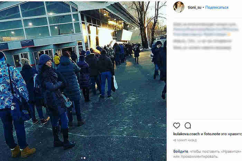Click the blue sign above building entrance
242x161 pixels.
point(27,43)
